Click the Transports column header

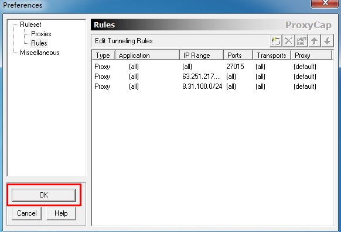click(x=272, y=56)
